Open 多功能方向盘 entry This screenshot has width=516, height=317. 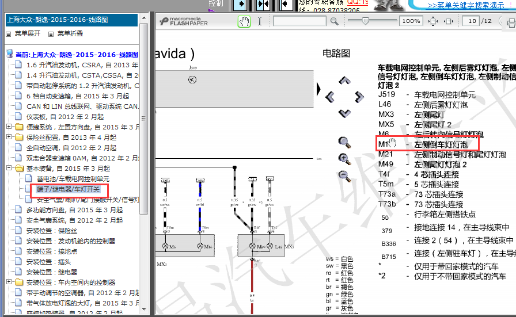point(75,210)
